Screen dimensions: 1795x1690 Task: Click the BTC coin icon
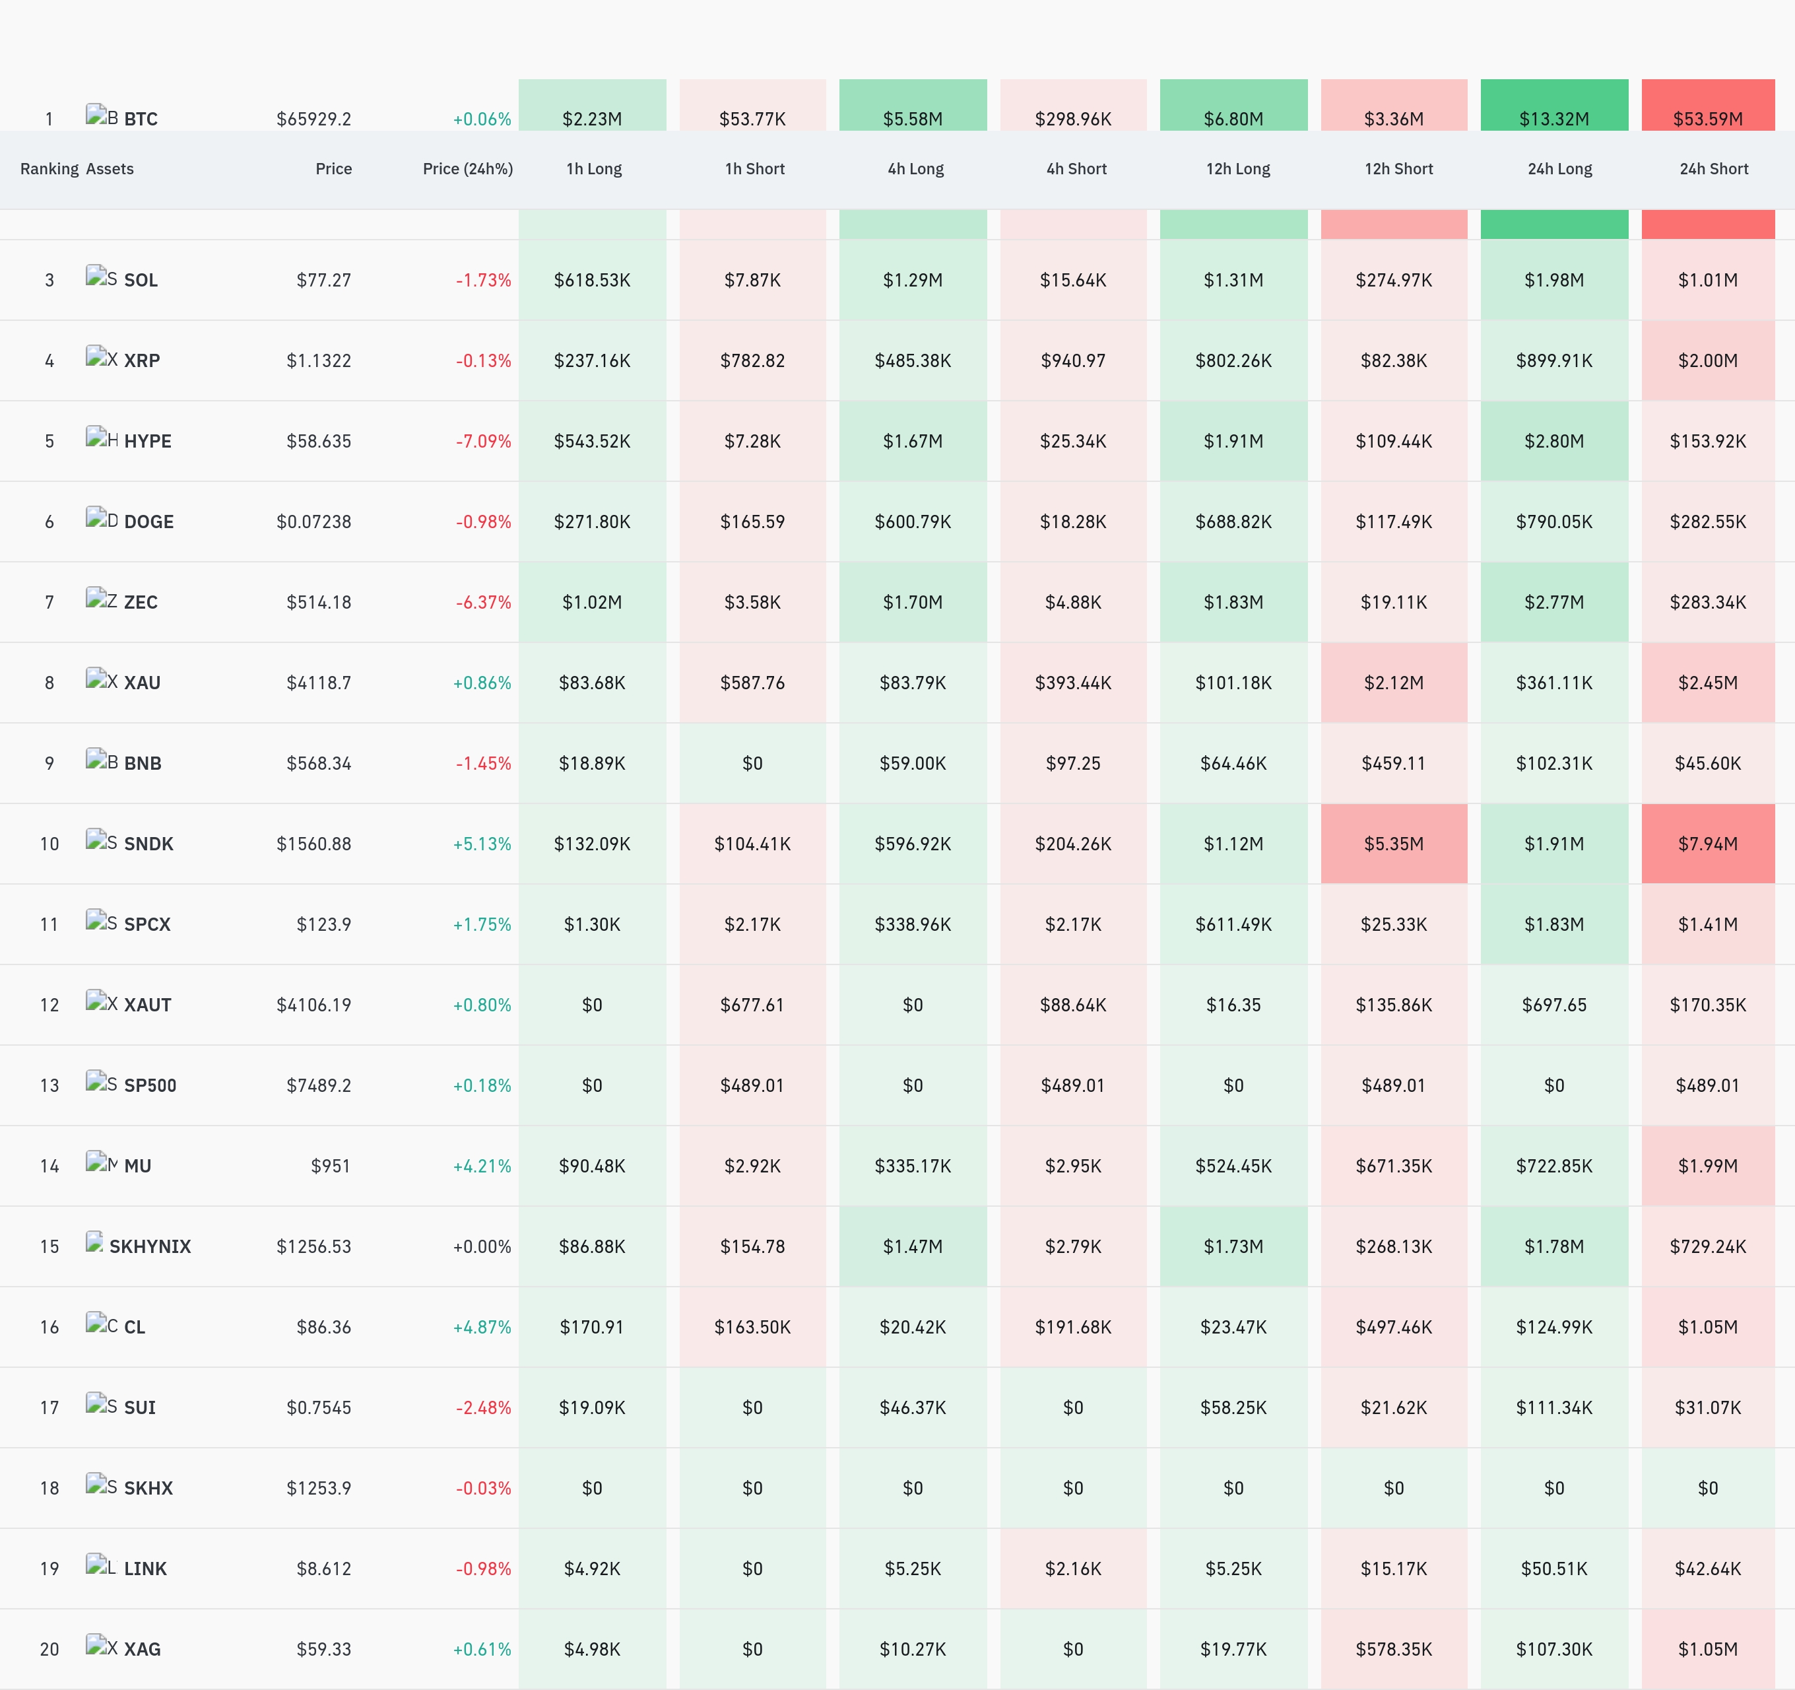tap(102, 116)
